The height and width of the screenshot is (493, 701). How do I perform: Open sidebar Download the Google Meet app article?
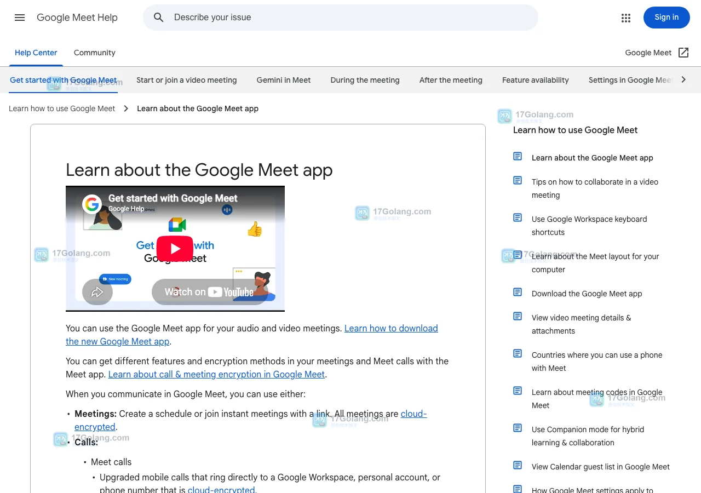[x=587, y=294]
